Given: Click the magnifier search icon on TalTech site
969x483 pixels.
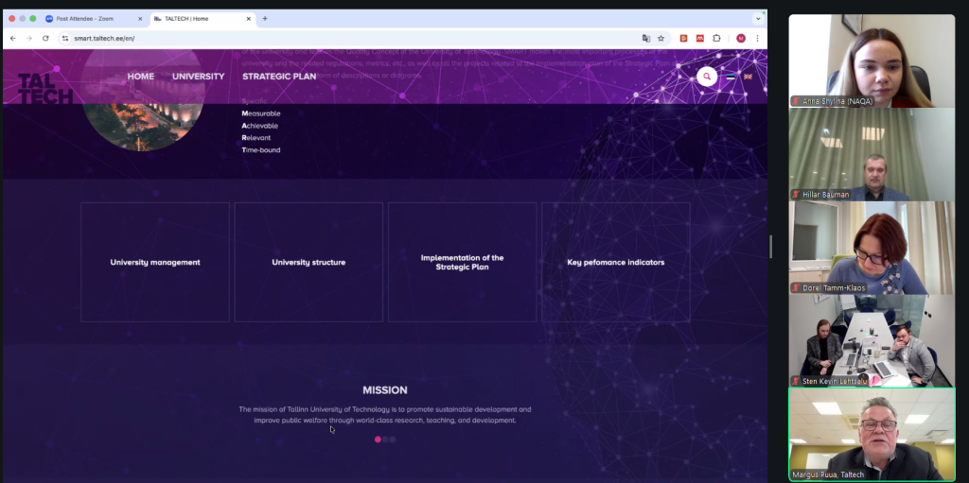Looking at the screenshot, I should click(706, 77).
